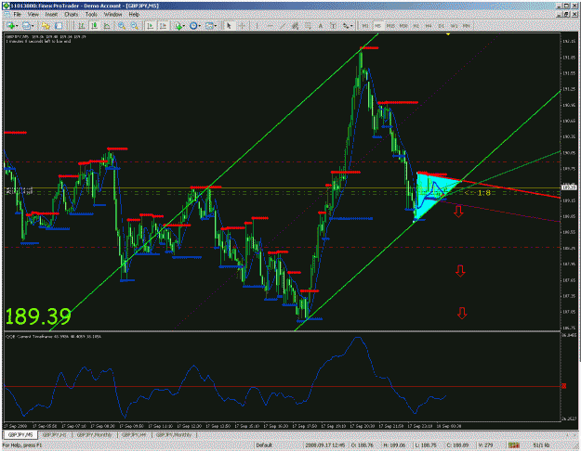Open the Profiles toolbar icon
Image resolution: width=581 pixels, height=451 pixels.
26,26
